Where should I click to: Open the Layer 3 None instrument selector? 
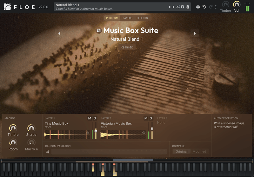[161, 123]
